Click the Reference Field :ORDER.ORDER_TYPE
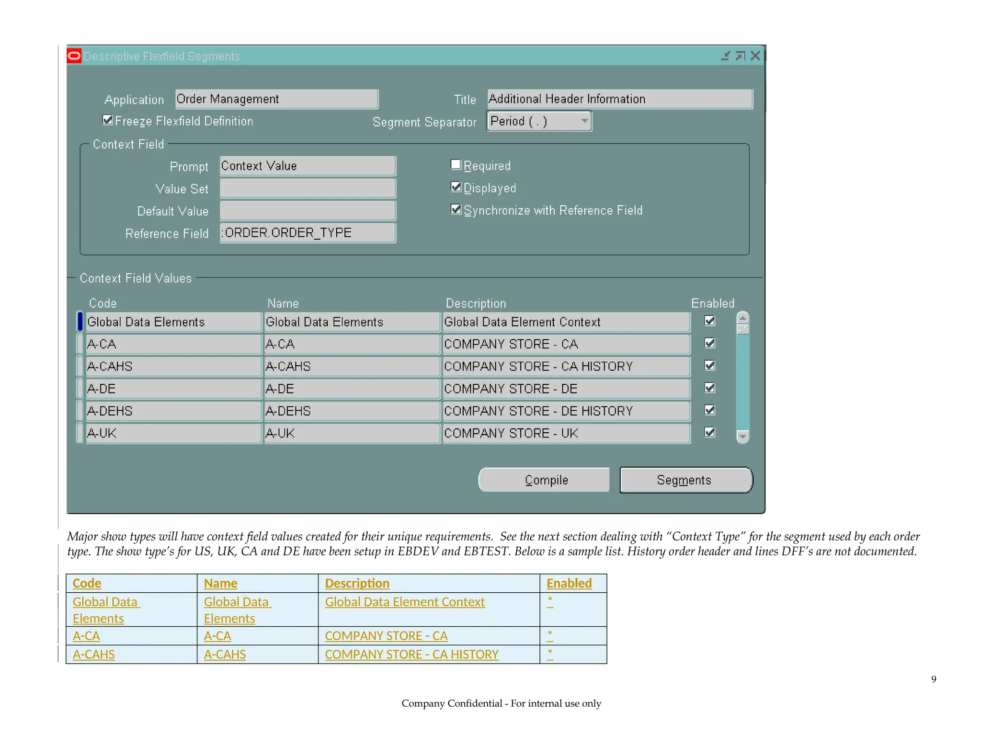Image resolution: width=981 pixels, height=736 pixels. coord(308,233)
